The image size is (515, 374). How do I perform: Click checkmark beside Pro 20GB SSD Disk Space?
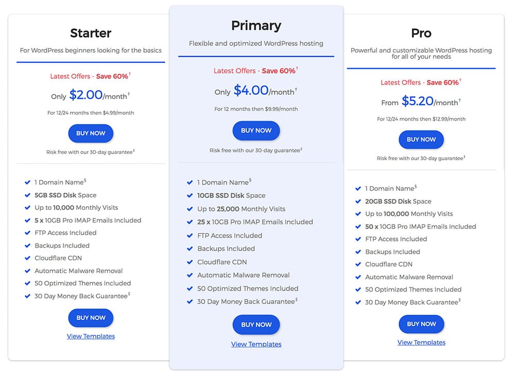coord(358,201)
